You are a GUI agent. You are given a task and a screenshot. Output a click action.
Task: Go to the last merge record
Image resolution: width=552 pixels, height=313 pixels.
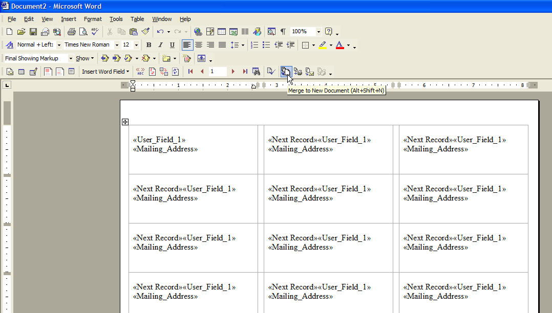pyautogui.click(x=245, y=72)
